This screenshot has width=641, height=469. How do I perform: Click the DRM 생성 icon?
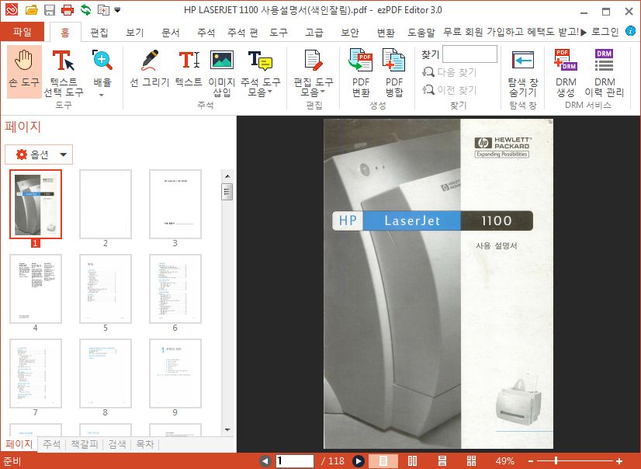(566, 73)
